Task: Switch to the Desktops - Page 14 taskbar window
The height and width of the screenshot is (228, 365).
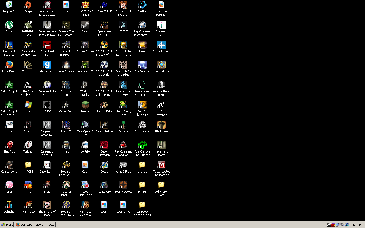Action: pyautogui.click(x=35, y=225)
